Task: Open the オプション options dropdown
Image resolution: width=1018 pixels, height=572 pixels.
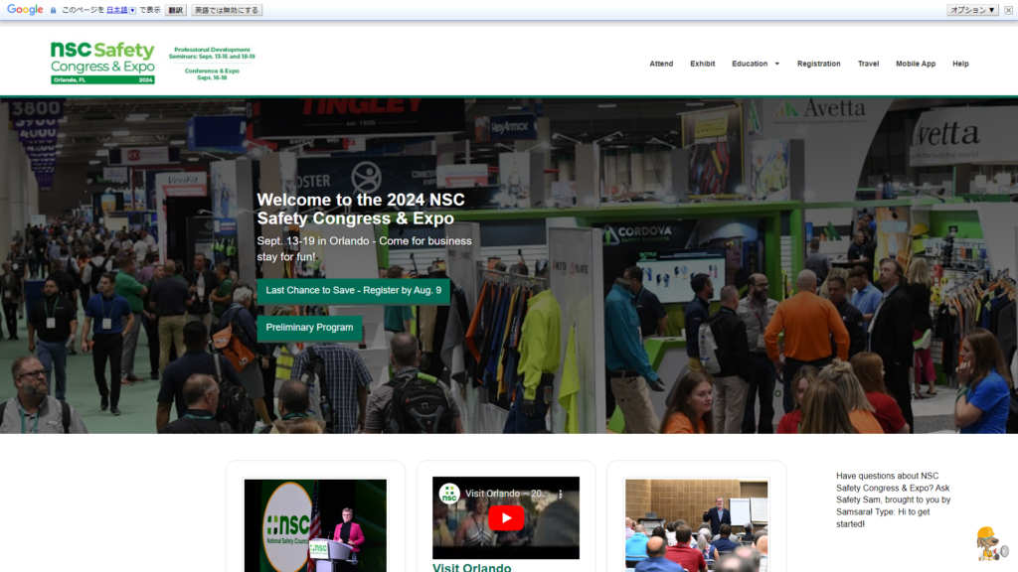Action: 972,10
